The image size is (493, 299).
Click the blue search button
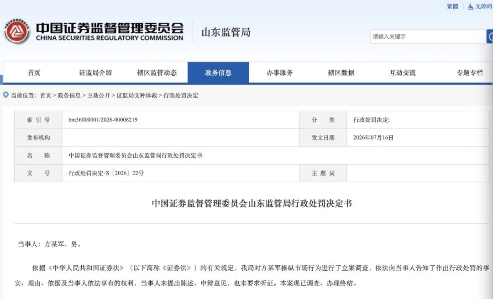pyautogui.click(x=489, y=36)
